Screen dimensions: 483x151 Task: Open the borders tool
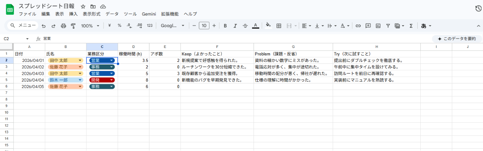[x=279, y=26]
